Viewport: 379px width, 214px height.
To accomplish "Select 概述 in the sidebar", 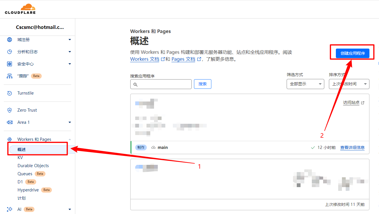I will (22, 150).
